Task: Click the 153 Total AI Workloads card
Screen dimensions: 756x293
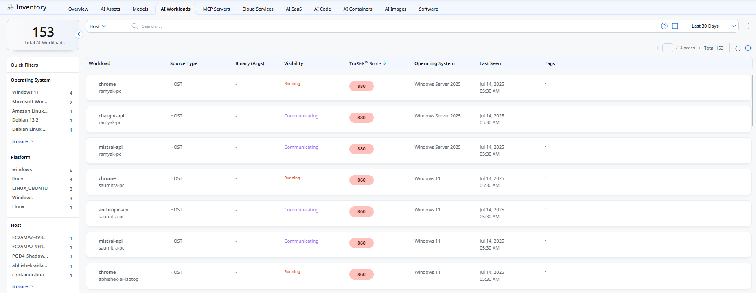Action: [43, 35]
